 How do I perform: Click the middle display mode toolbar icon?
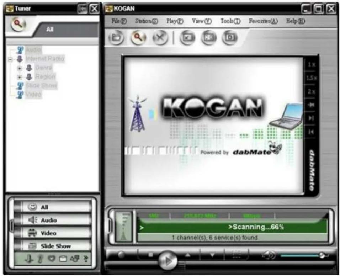209,38
